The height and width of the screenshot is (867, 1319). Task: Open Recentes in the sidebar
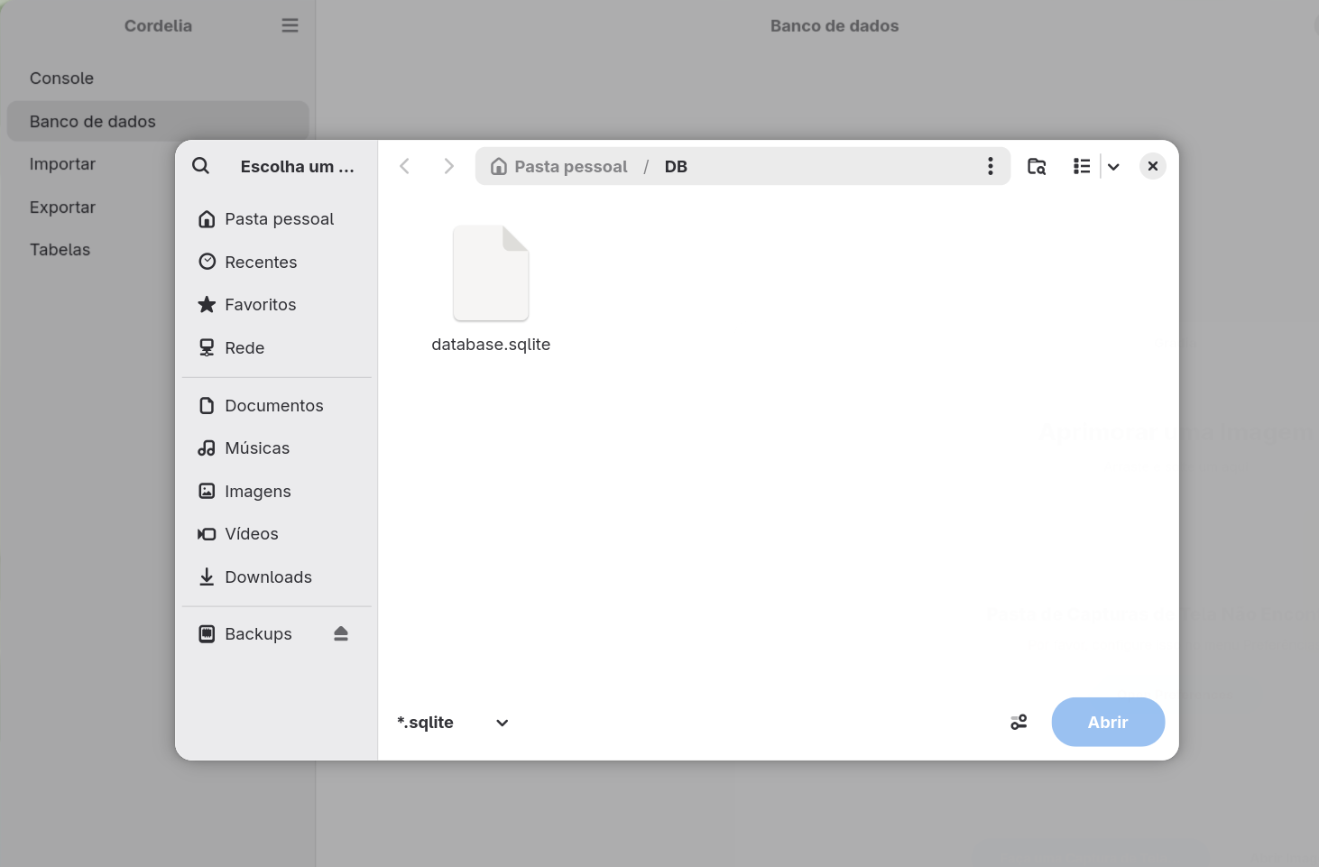(x=277, y=263)
